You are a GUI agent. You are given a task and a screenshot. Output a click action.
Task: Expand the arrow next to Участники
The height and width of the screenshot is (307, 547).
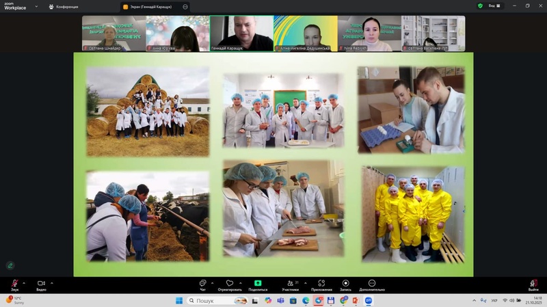[305, 282]
